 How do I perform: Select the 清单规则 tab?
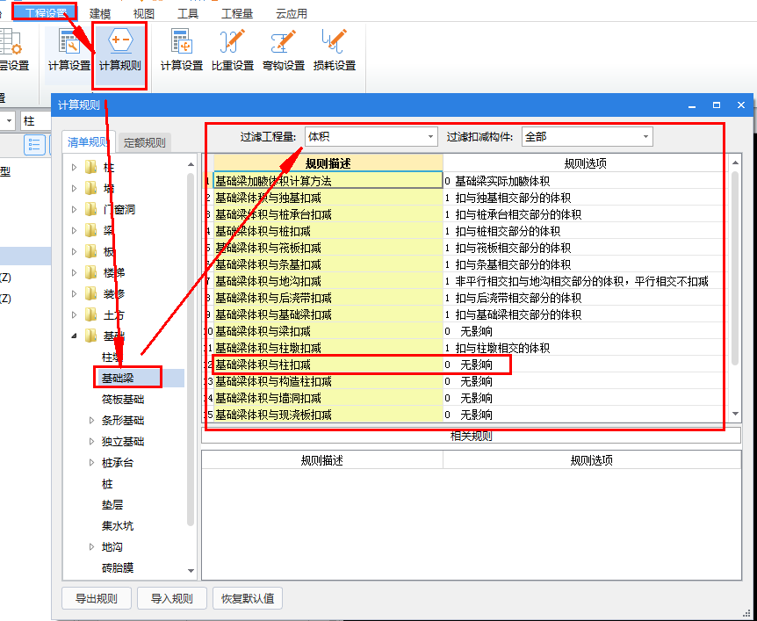pyautogui.click(x=89, y=141)
